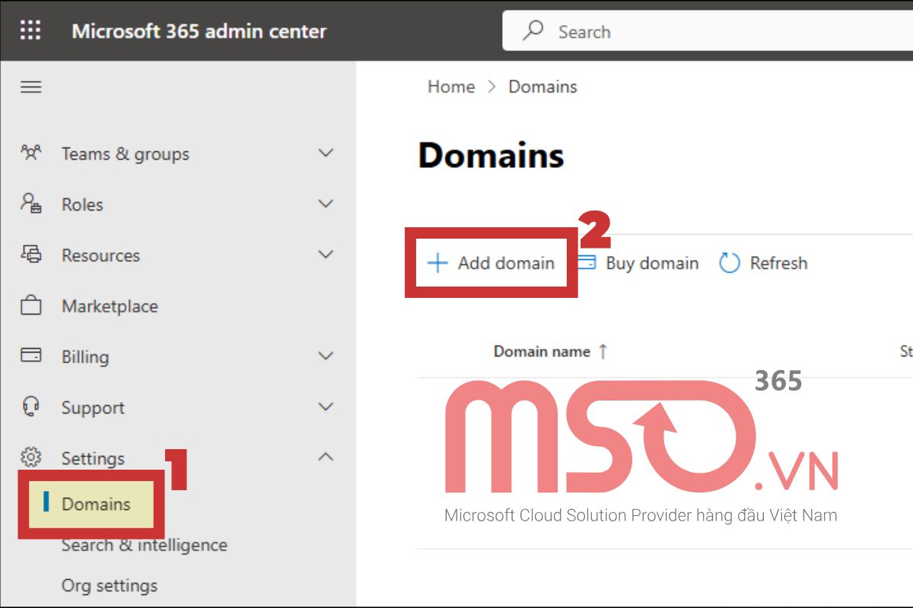913x608 pixels.
Task: Click the plus icon beside Add domain
Action: point(437,263)
